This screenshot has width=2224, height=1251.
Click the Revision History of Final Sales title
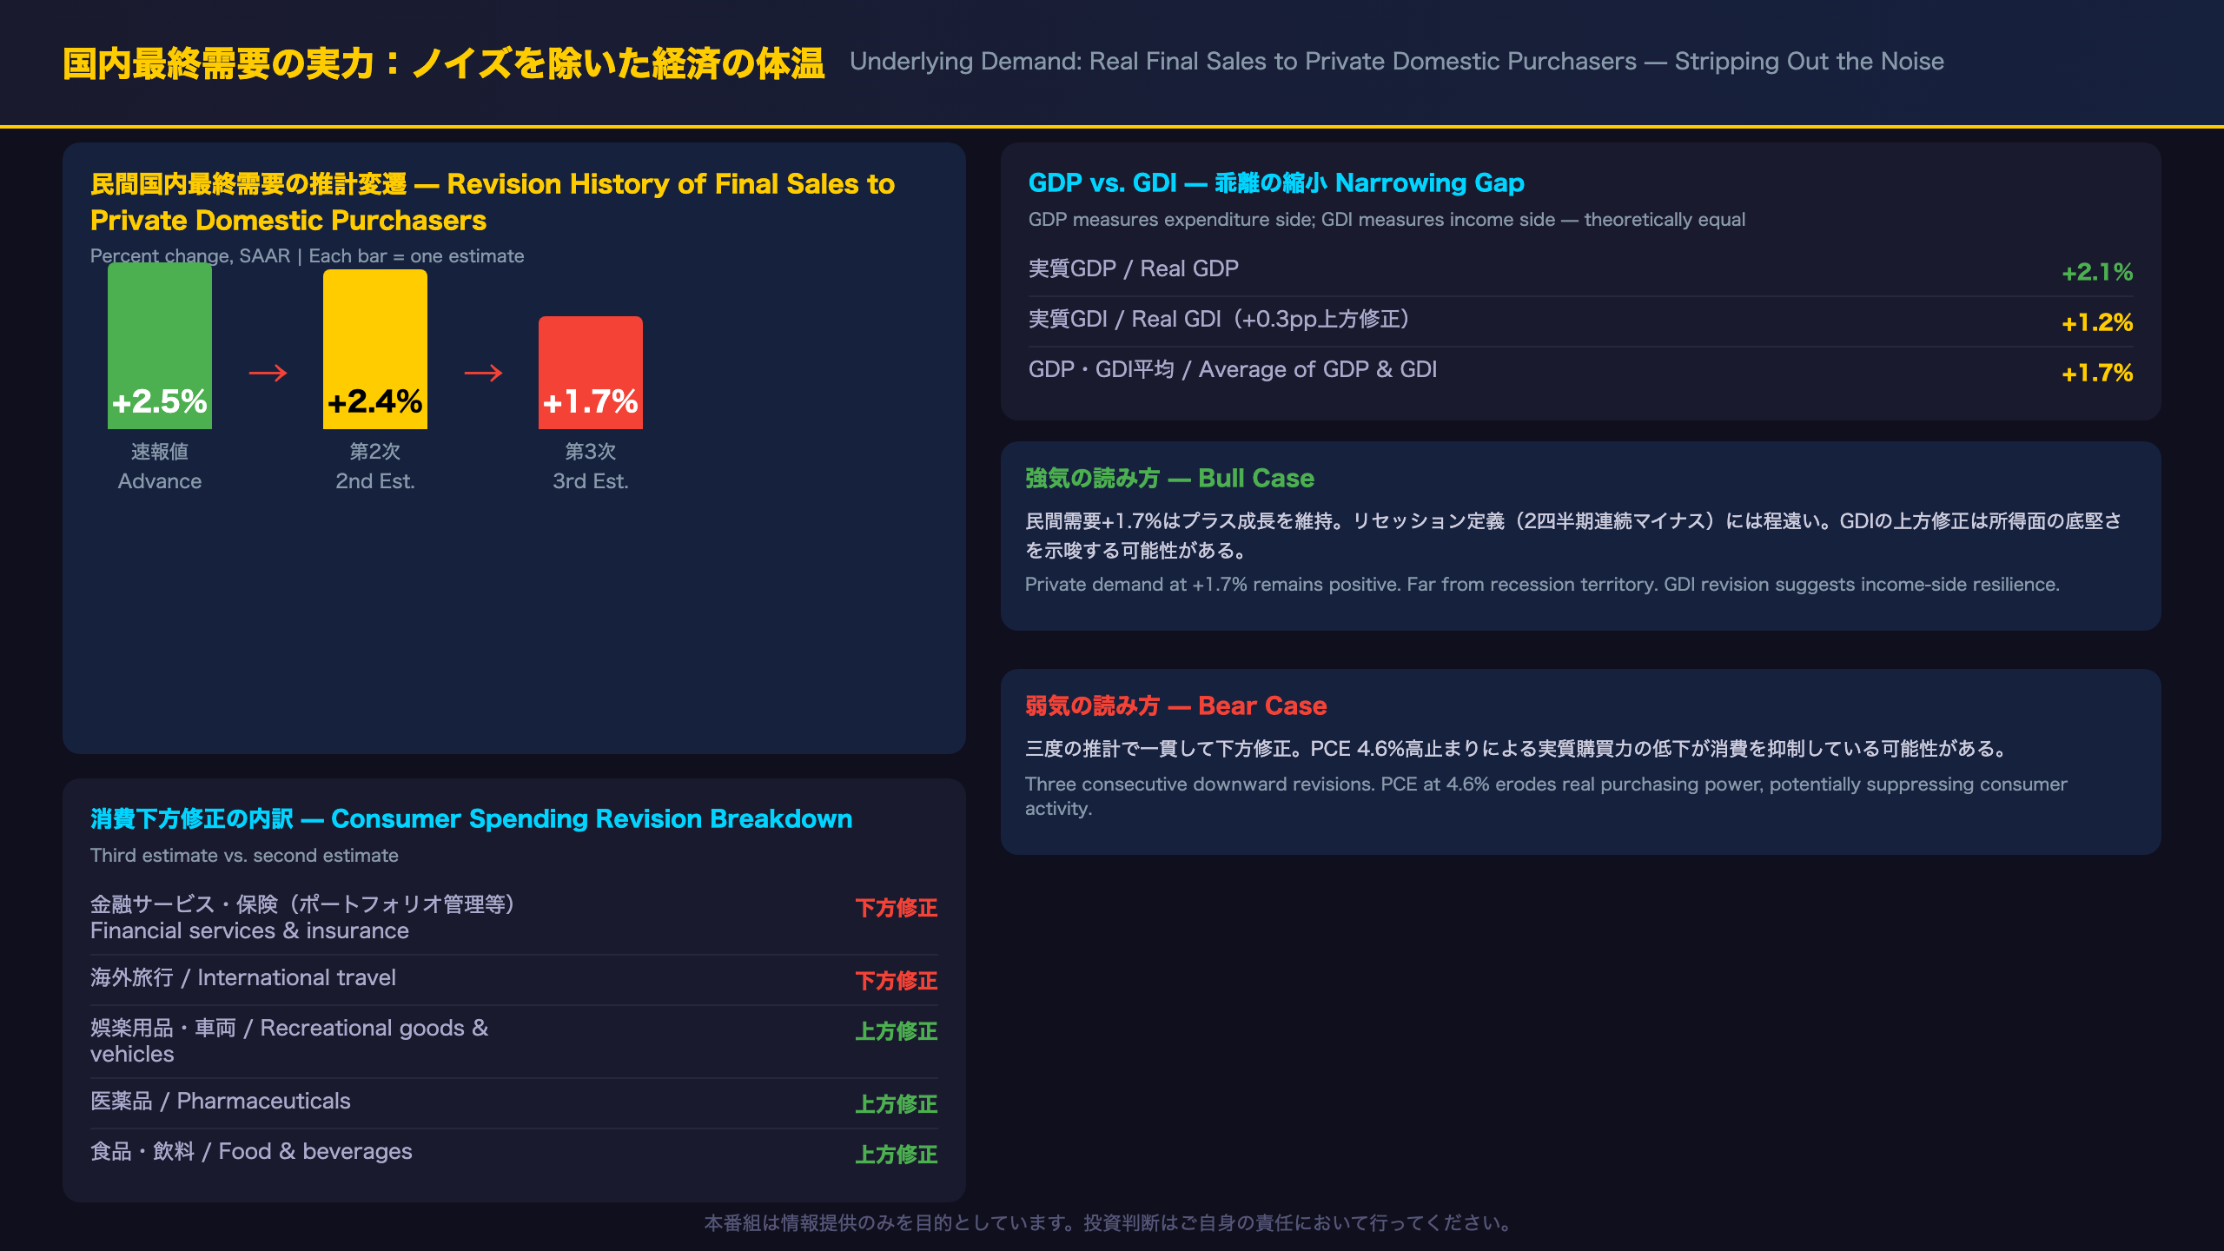[x=493, y=202]
